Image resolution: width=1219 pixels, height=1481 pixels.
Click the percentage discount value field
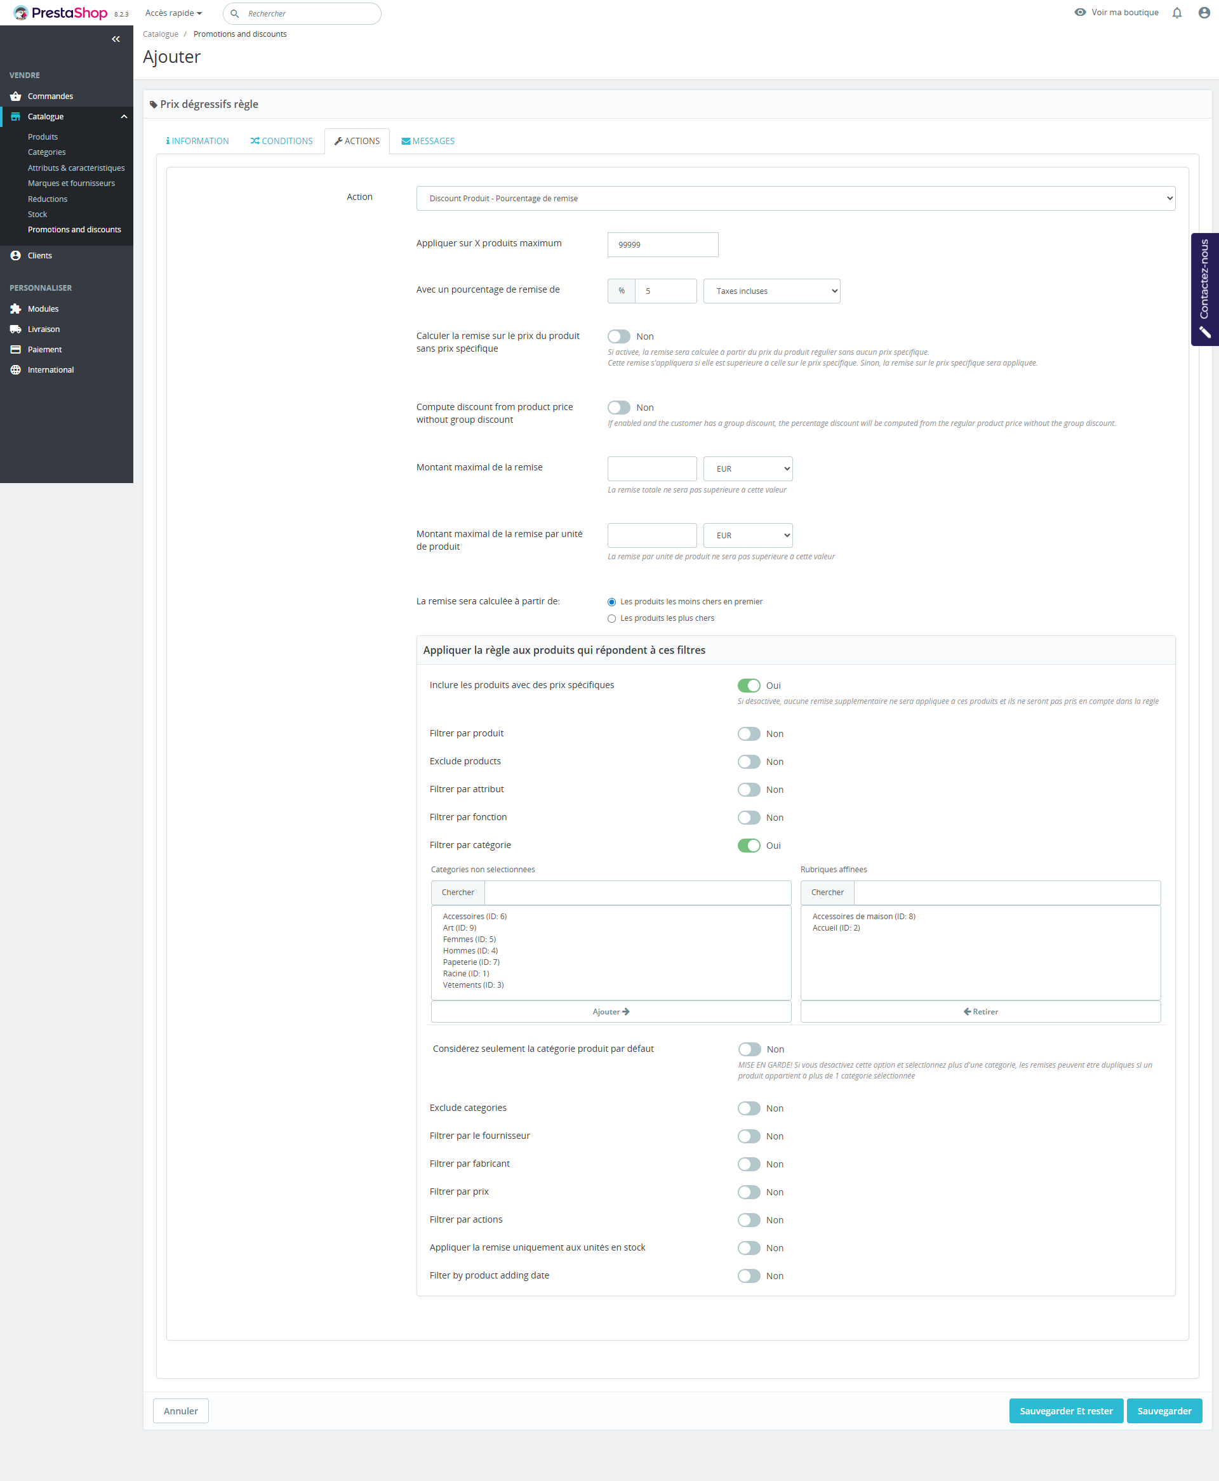[665, 291]
